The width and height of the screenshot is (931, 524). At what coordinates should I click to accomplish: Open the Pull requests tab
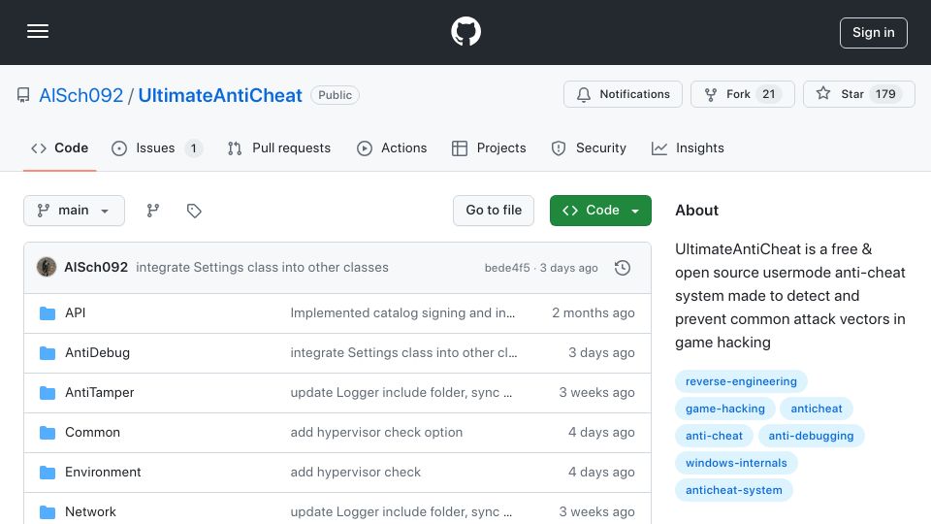click(x=278, y=147)
